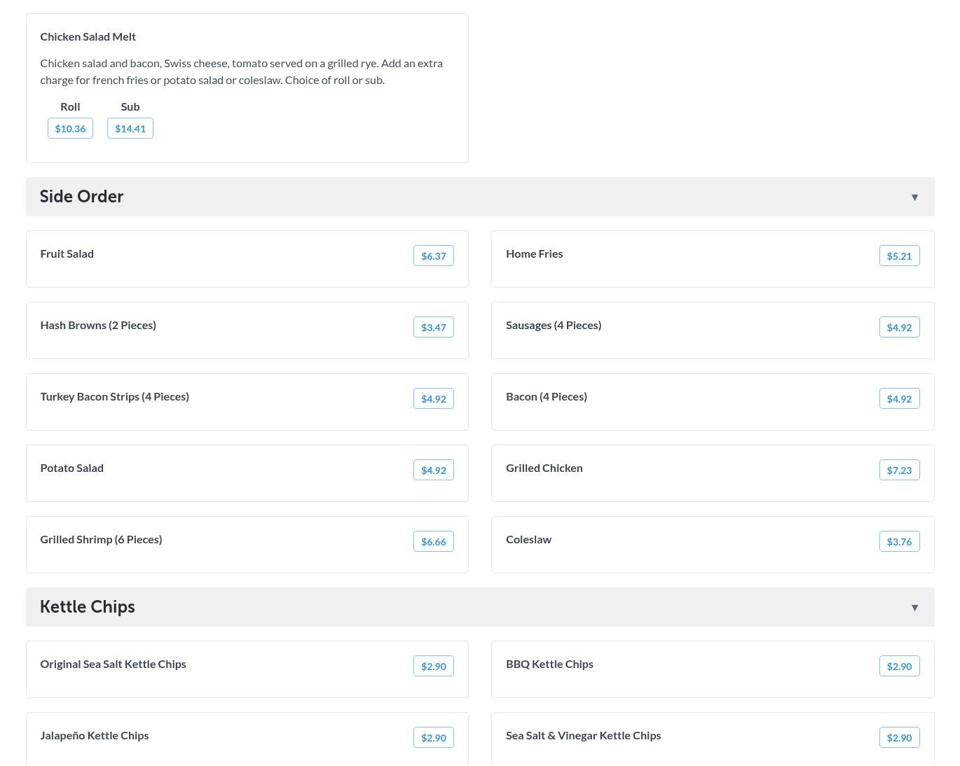
Task: Click Sea Salt & Vinegar Kettle Chips price
Action: pyautogui.click(x=899, y=738)
